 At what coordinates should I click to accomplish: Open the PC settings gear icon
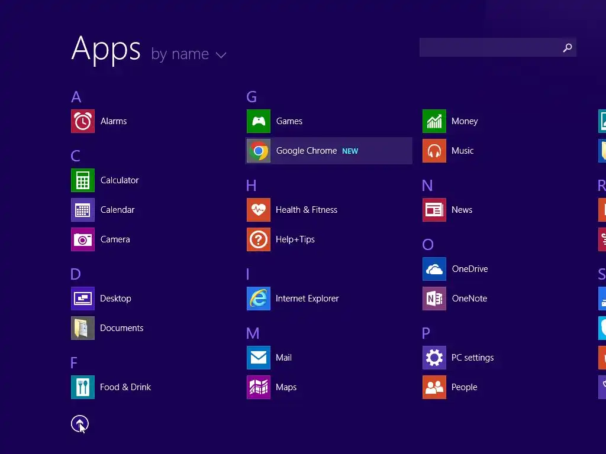(434, 358)
